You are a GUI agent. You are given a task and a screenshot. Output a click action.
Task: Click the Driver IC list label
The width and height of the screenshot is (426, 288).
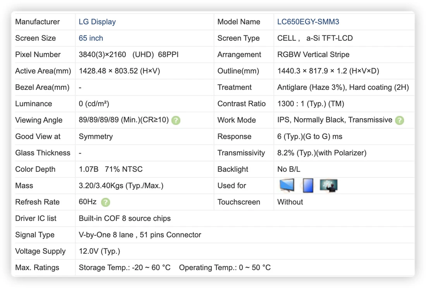point(36,218)
